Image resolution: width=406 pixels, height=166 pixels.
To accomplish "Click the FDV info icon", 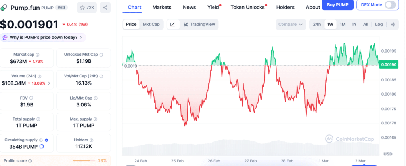I will [x=31, y=98].
